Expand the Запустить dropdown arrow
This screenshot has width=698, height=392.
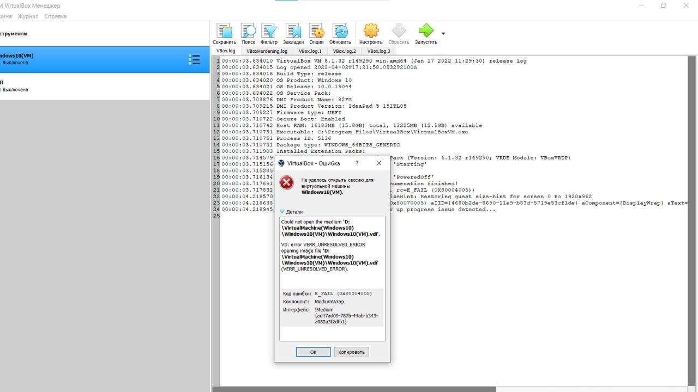[443, 34]
